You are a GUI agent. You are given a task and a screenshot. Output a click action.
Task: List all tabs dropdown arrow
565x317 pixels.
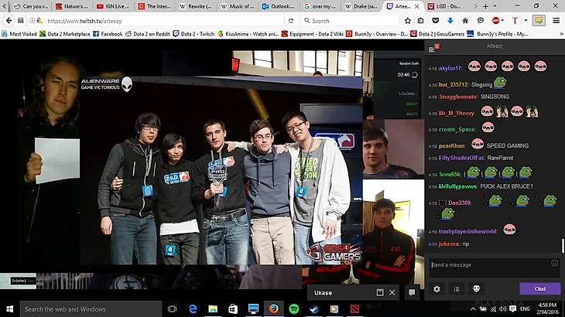(x=495, y=6)
